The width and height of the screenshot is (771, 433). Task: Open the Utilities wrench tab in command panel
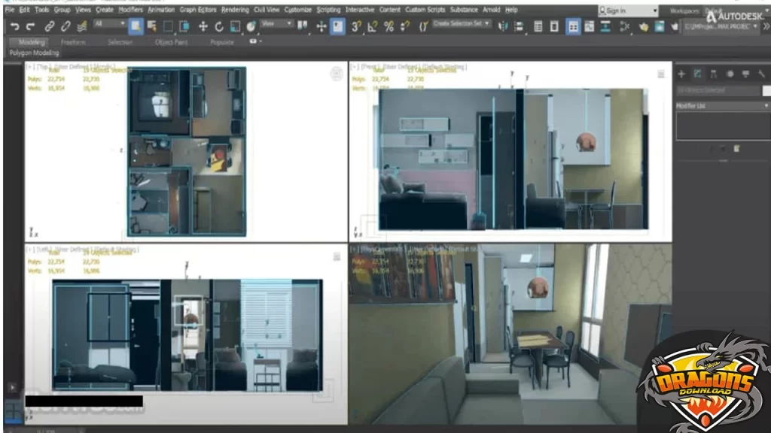(761, 74)
